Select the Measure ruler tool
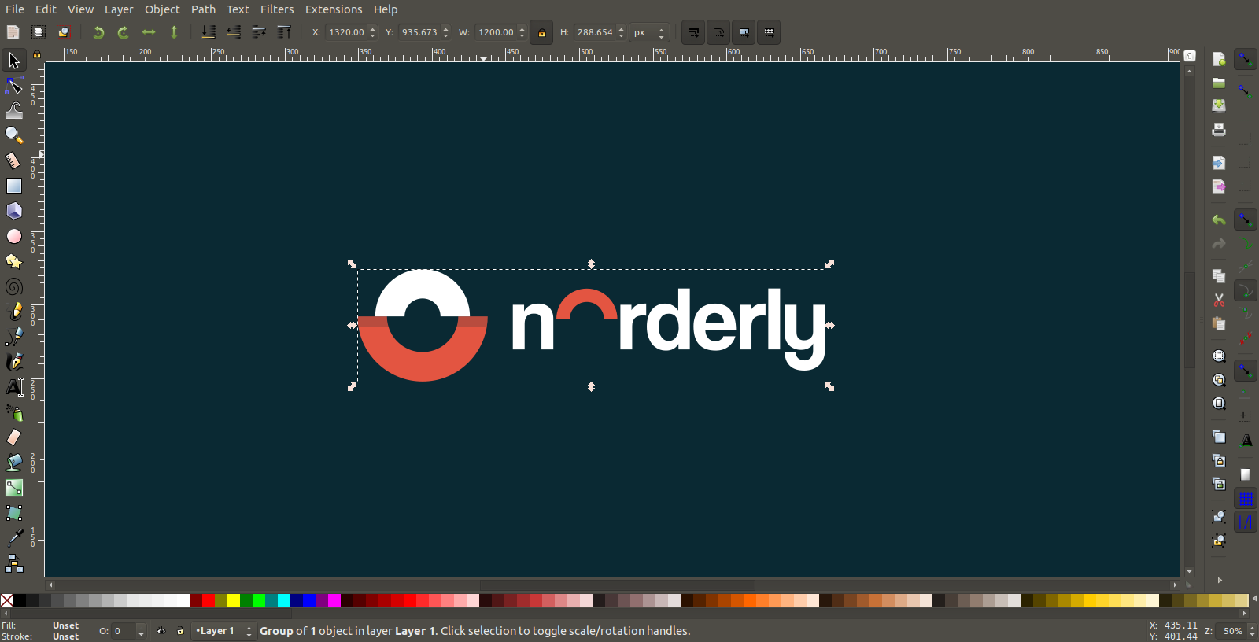Image resolution: width=1259 pixels, height=642 pixels. pos(14,160)
